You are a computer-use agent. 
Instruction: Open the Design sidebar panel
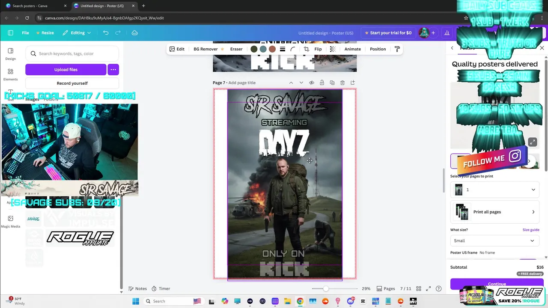point(11,53)
